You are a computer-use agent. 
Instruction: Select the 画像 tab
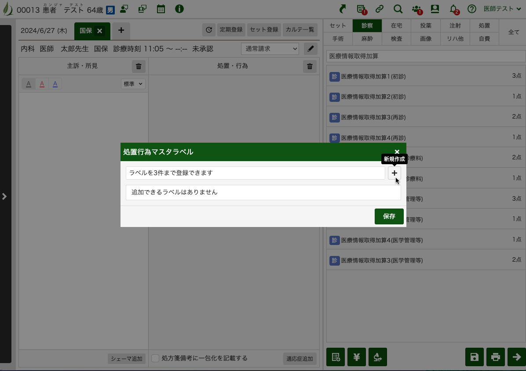click(x=426, y=39)
